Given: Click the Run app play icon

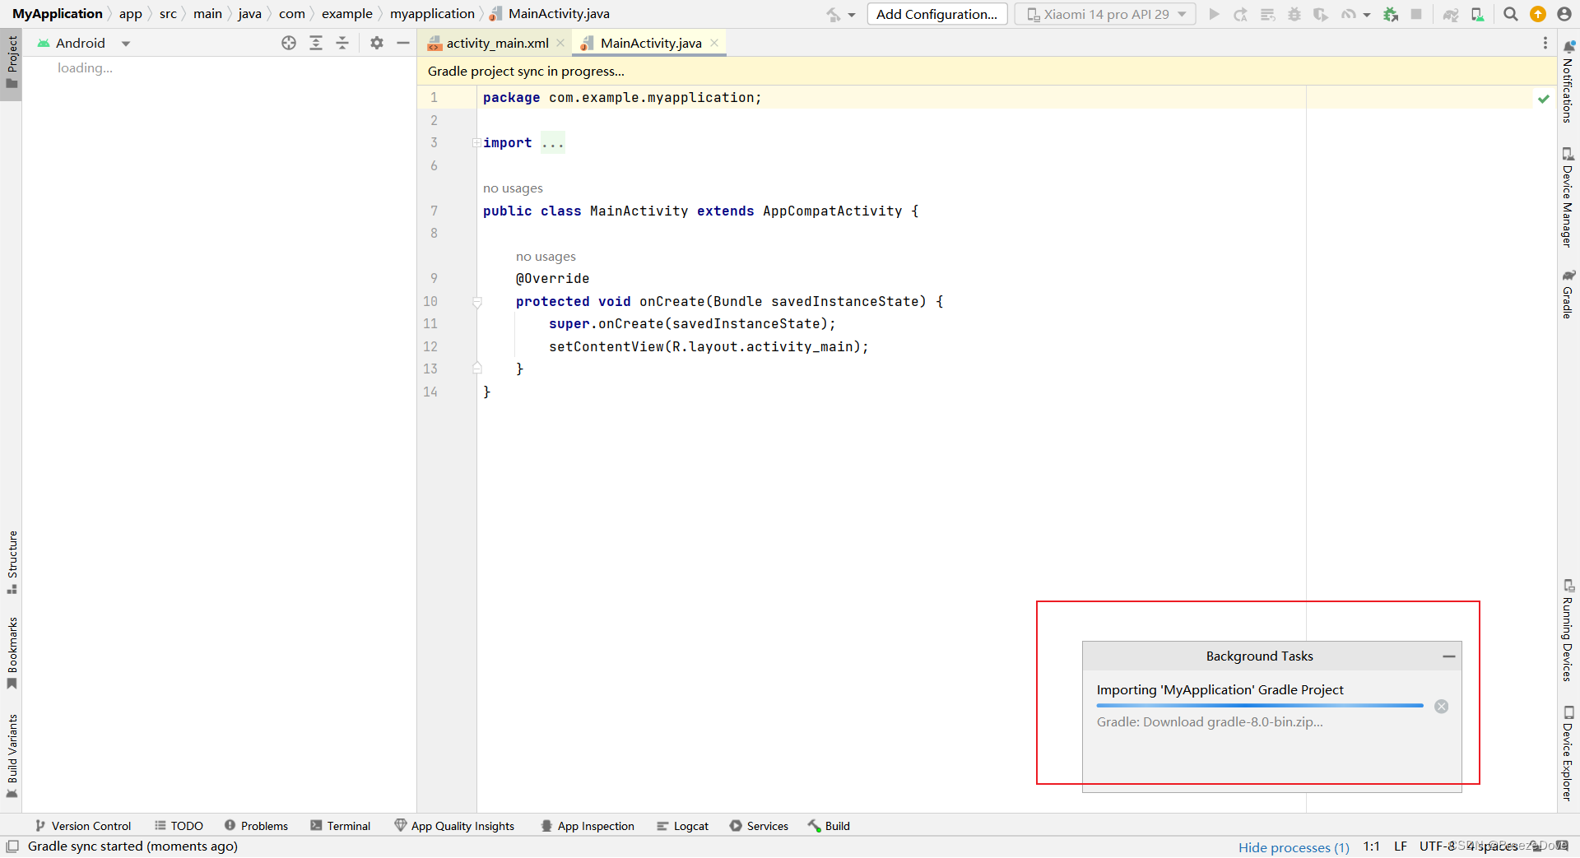Looking at the screenshot, I should [1214, 14].
